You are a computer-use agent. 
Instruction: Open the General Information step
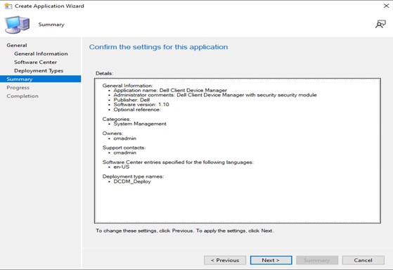point(41,53)
